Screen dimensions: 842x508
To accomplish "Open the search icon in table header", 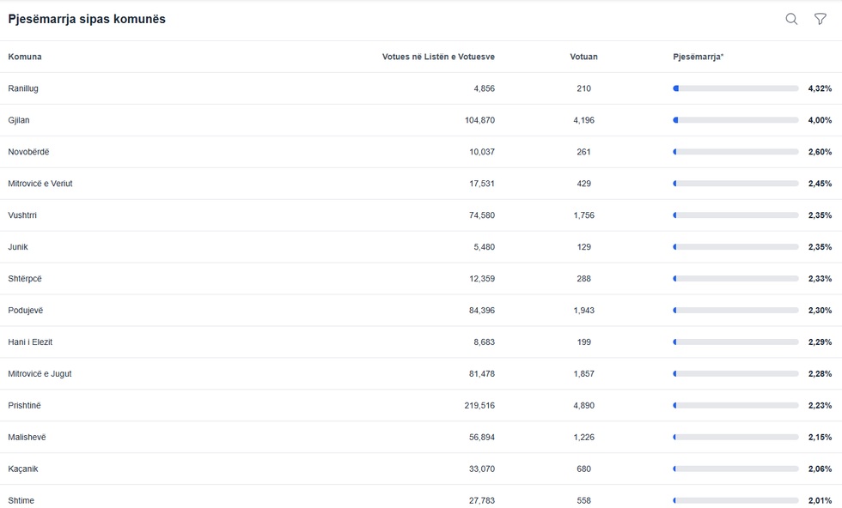I will coord(791,19).
